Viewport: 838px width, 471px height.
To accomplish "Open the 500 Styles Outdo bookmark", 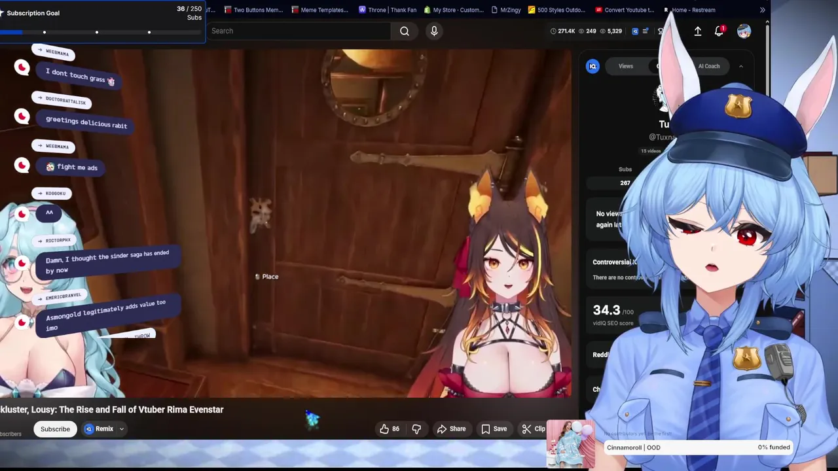I will click(x=557, y=10).
